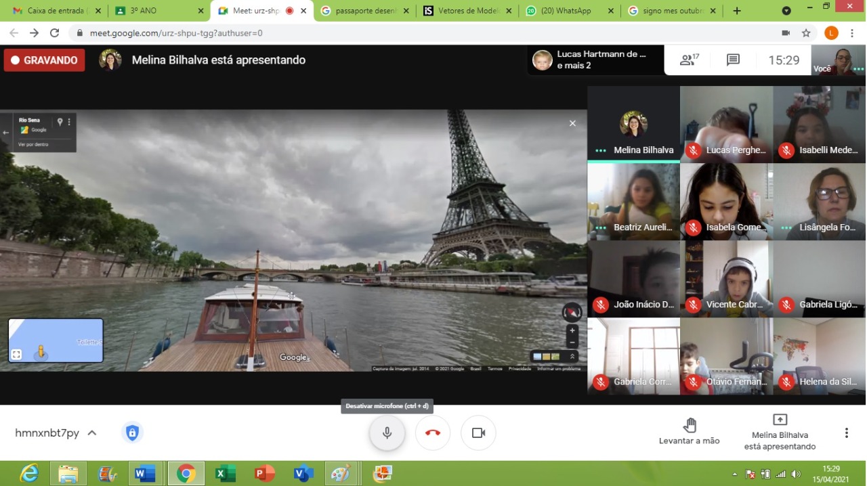Click the red hang up call button
Screen dimensions: 867x486
(x=433, y=433)
